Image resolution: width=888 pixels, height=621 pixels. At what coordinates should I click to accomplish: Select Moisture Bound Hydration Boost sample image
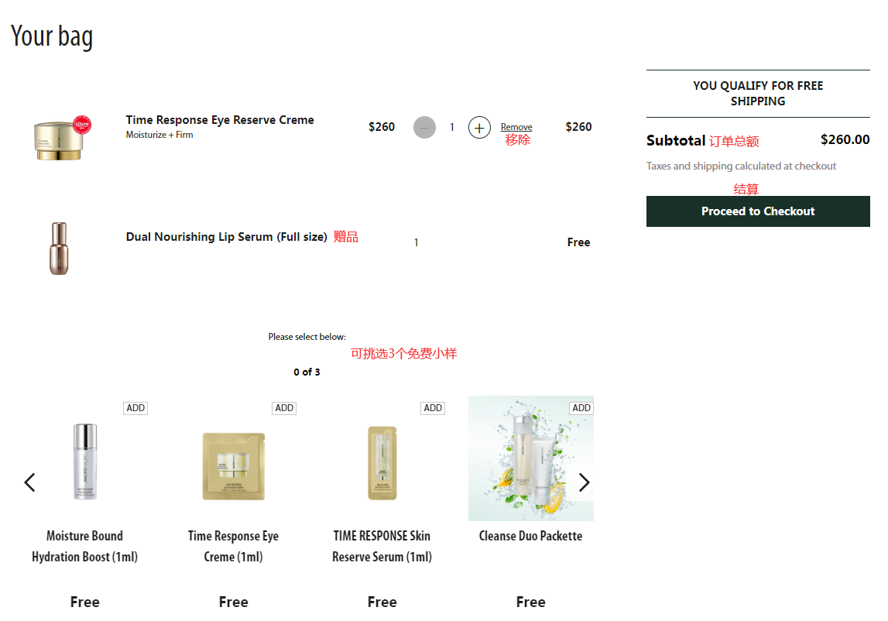[x=85, y=461]
